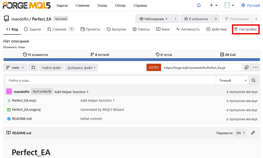Click the mandofin owner link in header

pyautogui.click(x=20, y=19)
